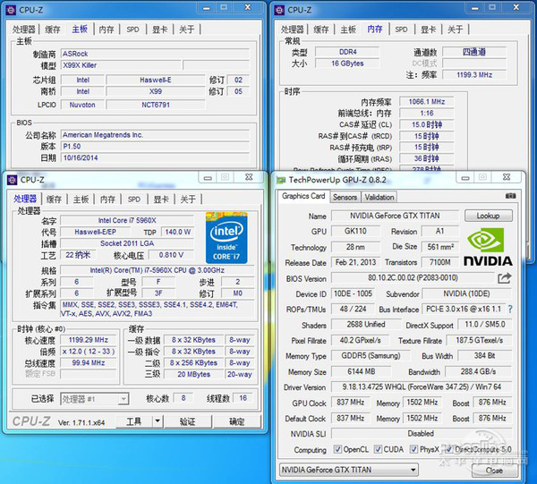The height and width of the screenshot is (484, 537).
Task: Click the NVIDIA SLI Disabled field
Action: pos(422,433)
